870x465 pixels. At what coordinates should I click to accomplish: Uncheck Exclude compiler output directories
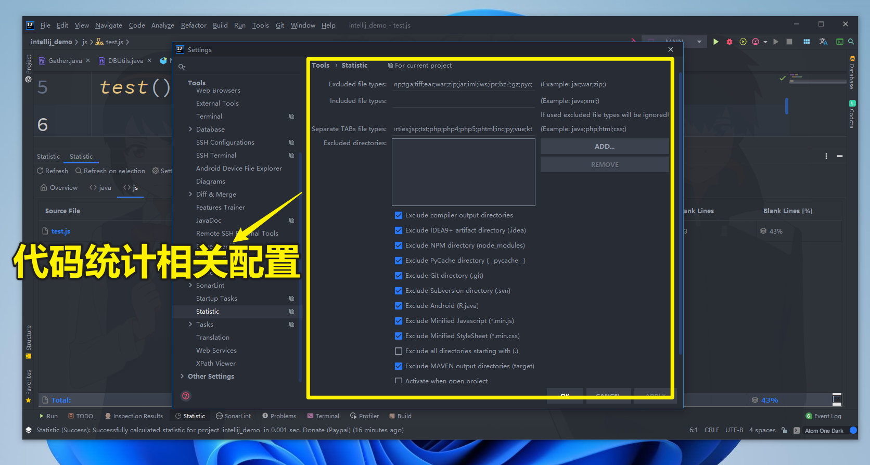399,215
